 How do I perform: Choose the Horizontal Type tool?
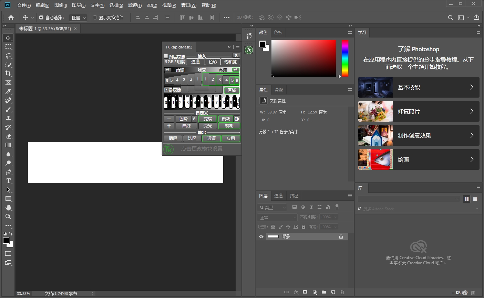point(8,181)
